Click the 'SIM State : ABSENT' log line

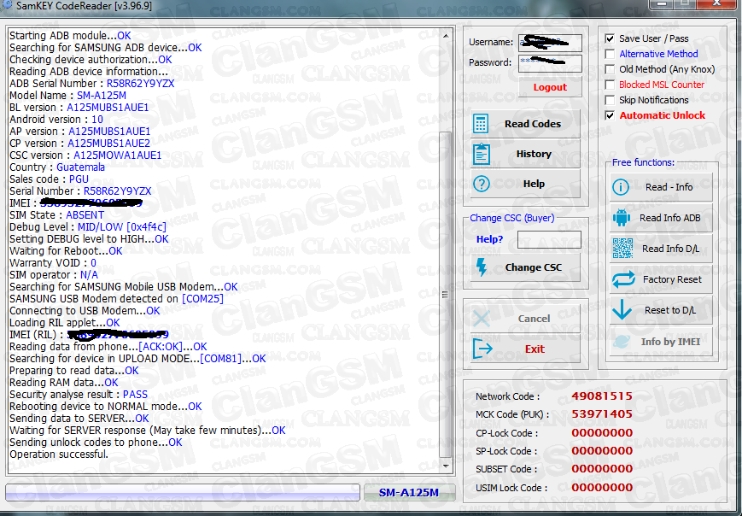click(57, 215)
